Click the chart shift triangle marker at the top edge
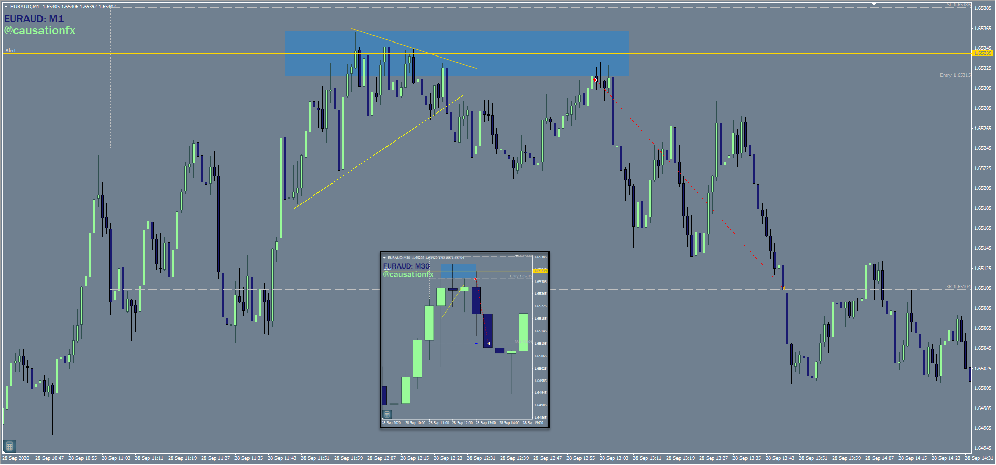Screen dimensions: 996x465 (874, 4)
